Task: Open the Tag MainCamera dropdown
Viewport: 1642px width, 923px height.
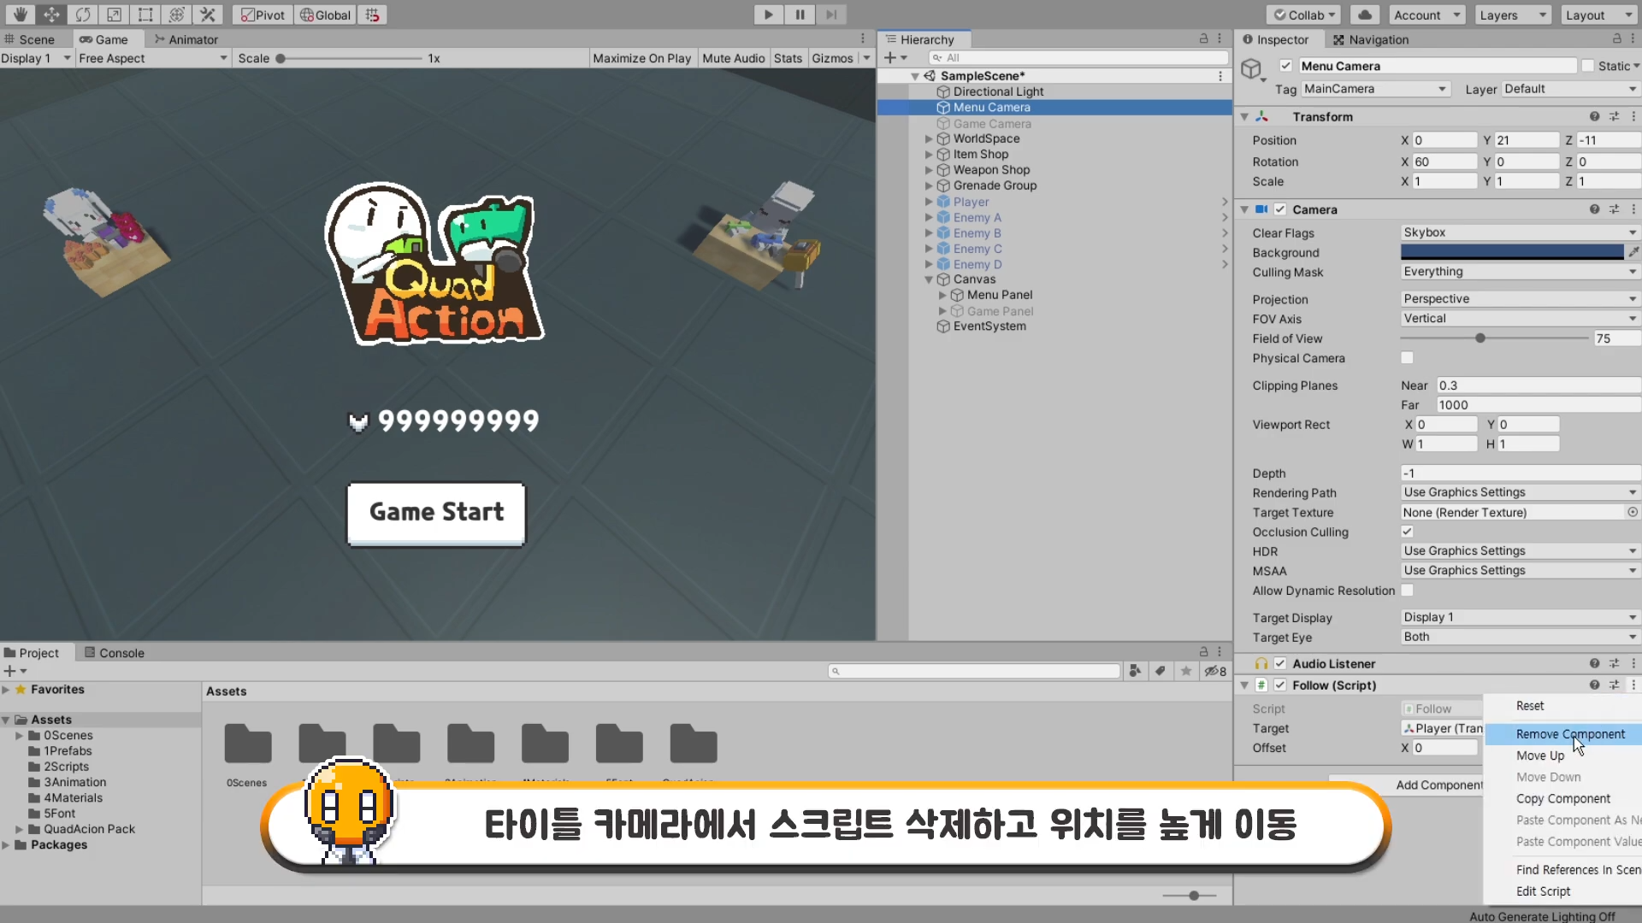Action: (x=1375, y=89)
